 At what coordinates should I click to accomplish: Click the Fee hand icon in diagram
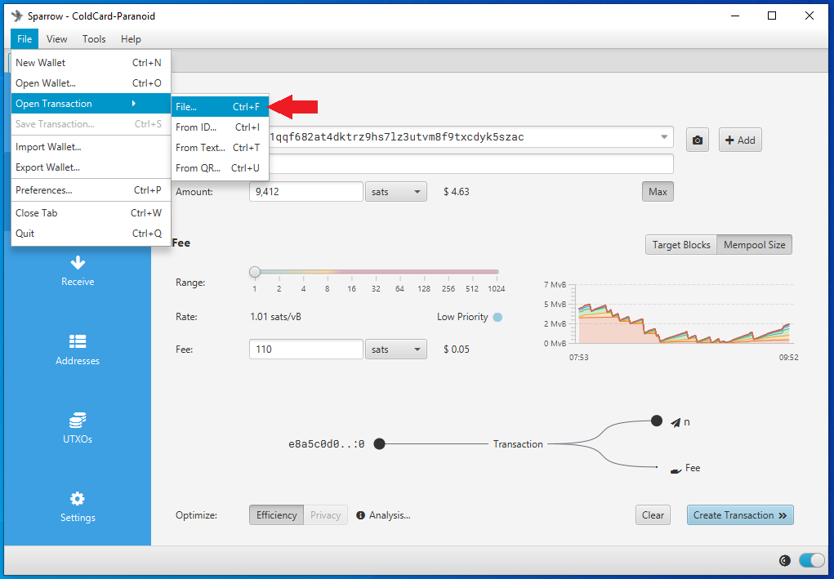[x=676, y=470]
